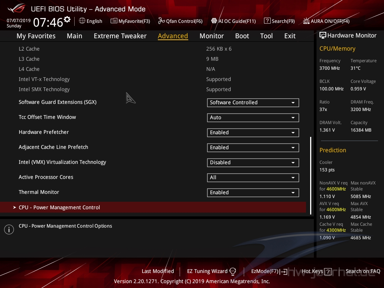Switch to Monitor tab

(x=211, y=36)
